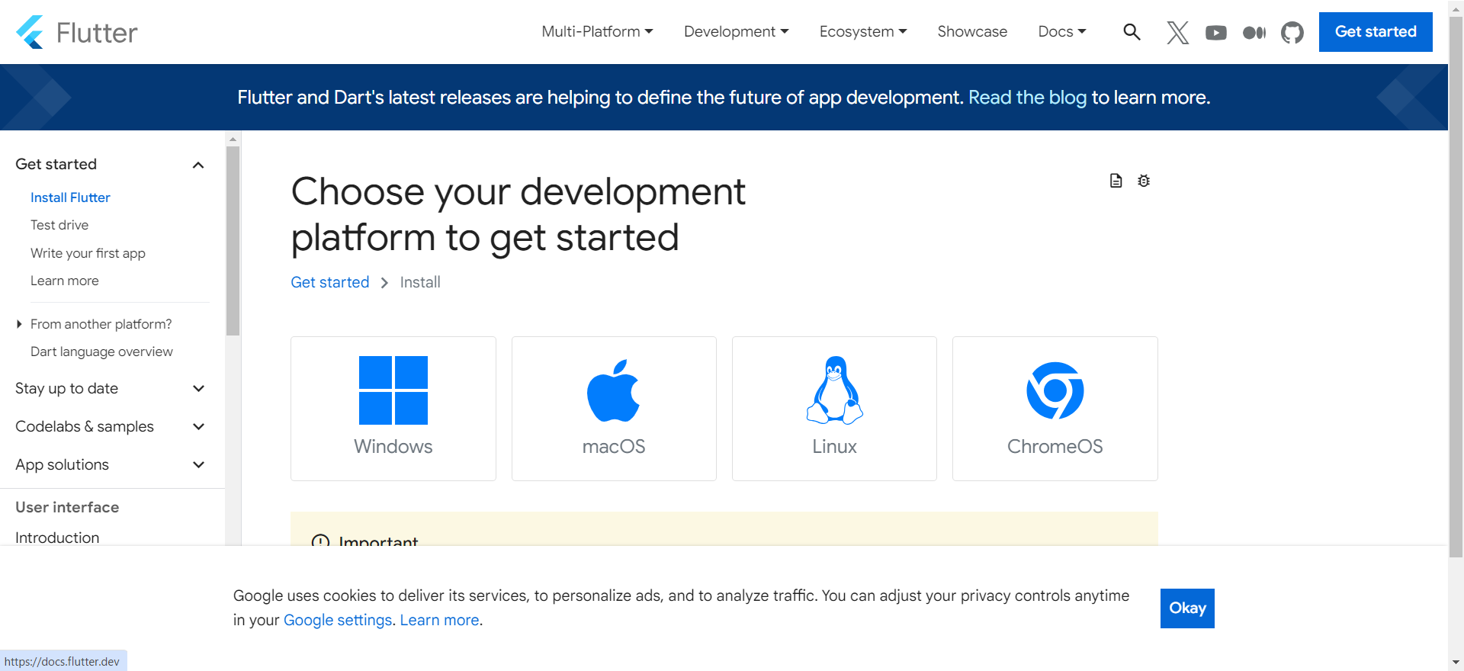Open the YouTube channel icon

pyautogui.click(x=1215, y=32)
